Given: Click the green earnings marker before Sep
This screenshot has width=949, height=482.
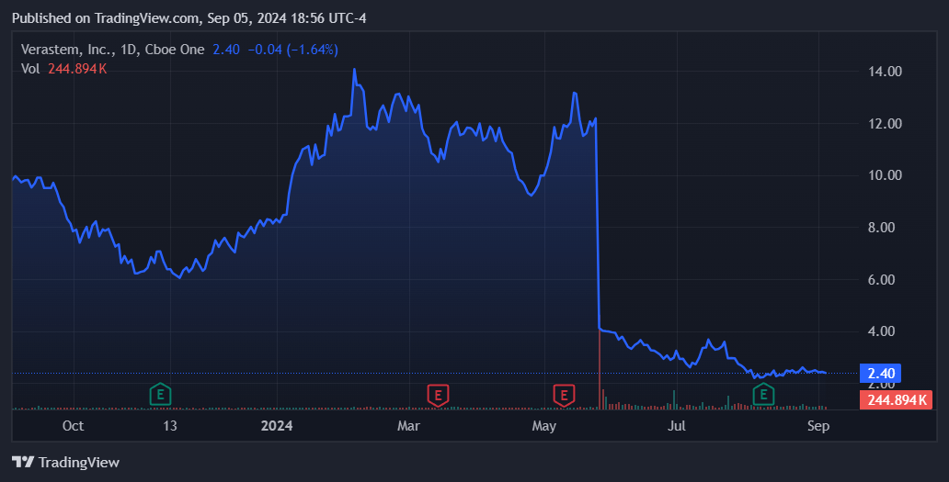Looking at the screenshot, I should pos(764,395).
